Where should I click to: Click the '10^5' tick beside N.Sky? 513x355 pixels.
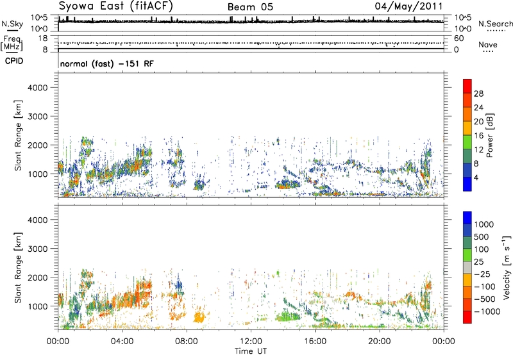click(x=39, y=18)
